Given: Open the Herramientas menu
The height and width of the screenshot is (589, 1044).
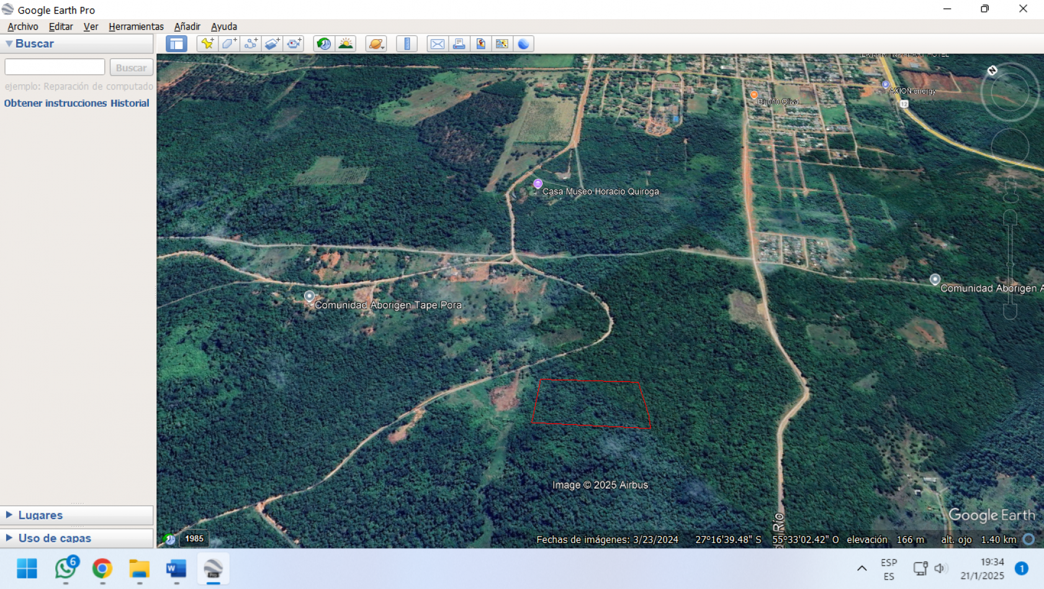Looking at the screenshot, I should coord(136,27).
